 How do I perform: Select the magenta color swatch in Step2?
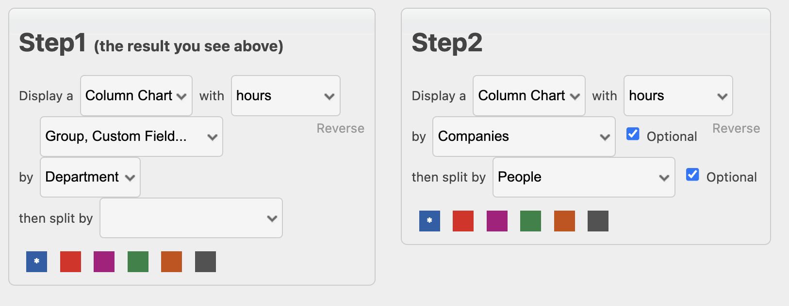click(496, 221)
